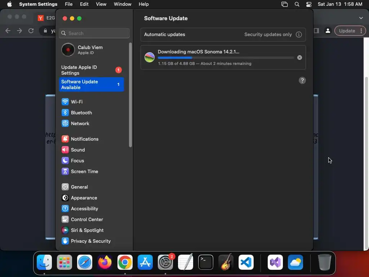Viewport: 369px width, 277px height.
Task: Open GarageBand from the Dock
Action: pyautogui.click(x=226, y=262)
